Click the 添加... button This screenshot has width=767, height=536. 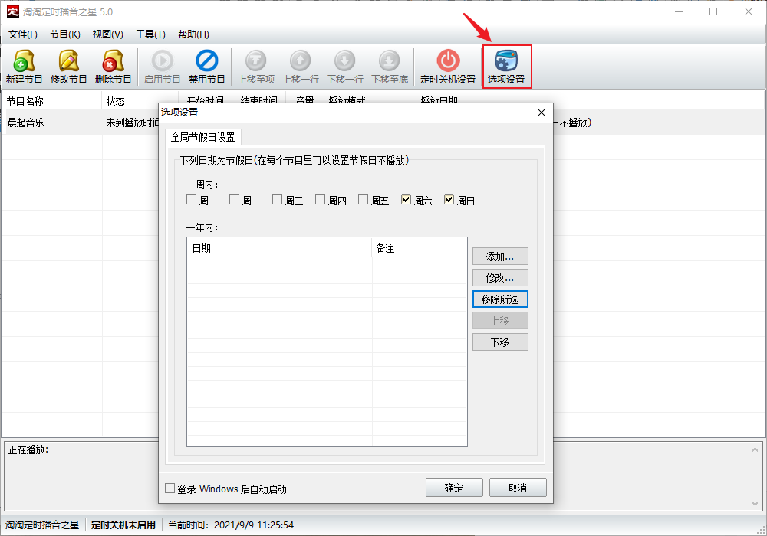pyautogui.click(x=500, y=257)
